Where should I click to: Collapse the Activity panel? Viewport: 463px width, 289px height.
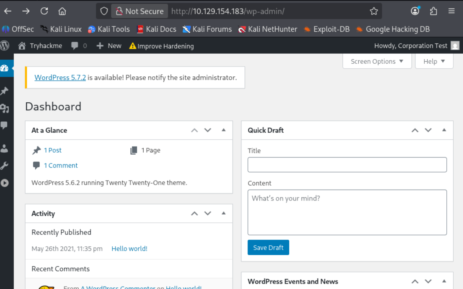pos(224,213)
